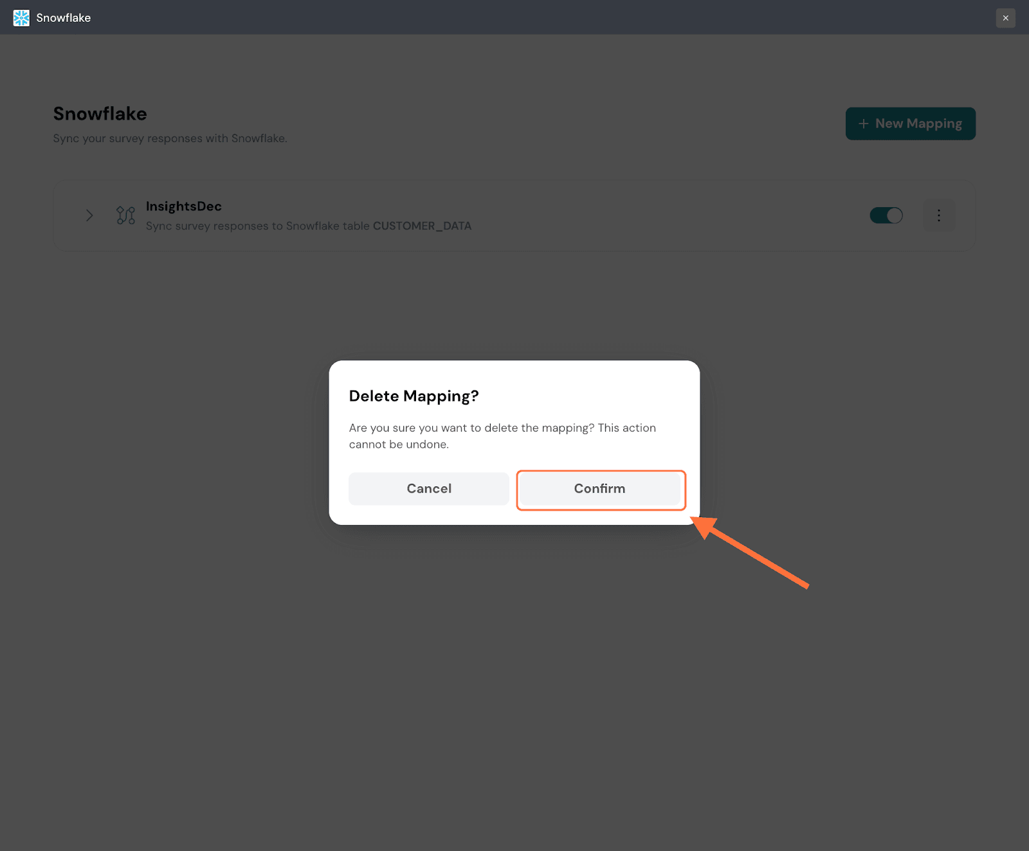The width and height of the screenshot is (1029, 851).
Task: Toggle the InsightsDec mapping sync switch
Action: (886, 215)
